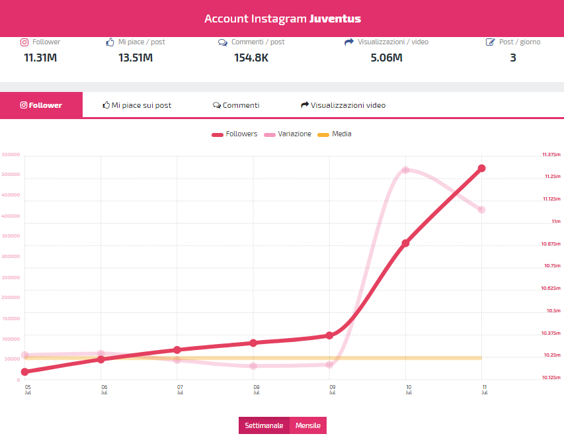Viewport: 564px width, 436px height.
Task: Click the 10 Jul x-axis date label
Action: [x=409, y=390]
